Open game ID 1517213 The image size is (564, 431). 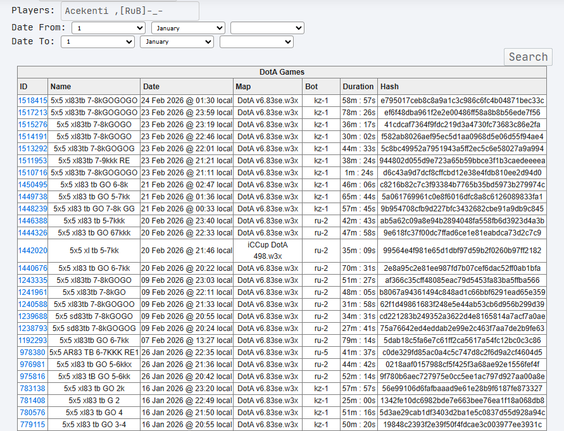click(x=33, y=113)
